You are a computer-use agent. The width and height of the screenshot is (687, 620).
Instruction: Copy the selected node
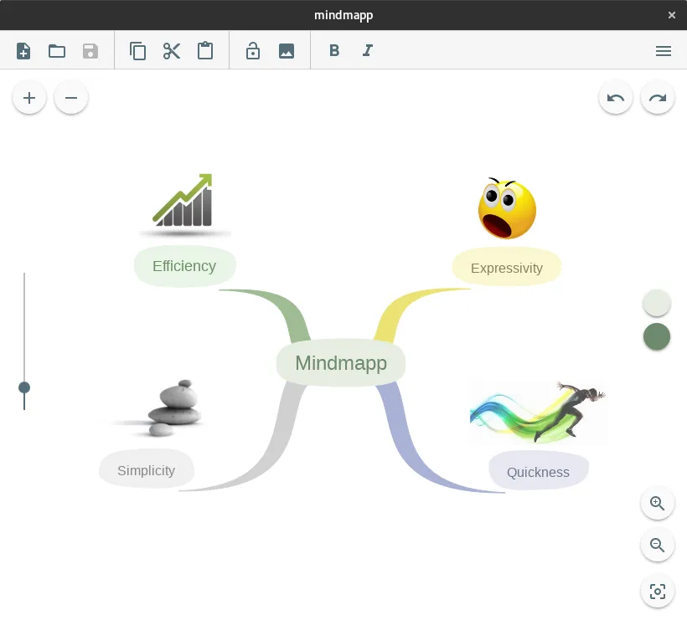(138, 50)
